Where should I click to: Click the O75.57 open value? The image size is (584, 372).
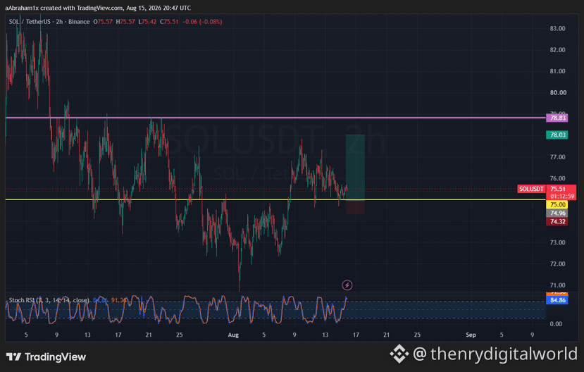click(103, 22)
